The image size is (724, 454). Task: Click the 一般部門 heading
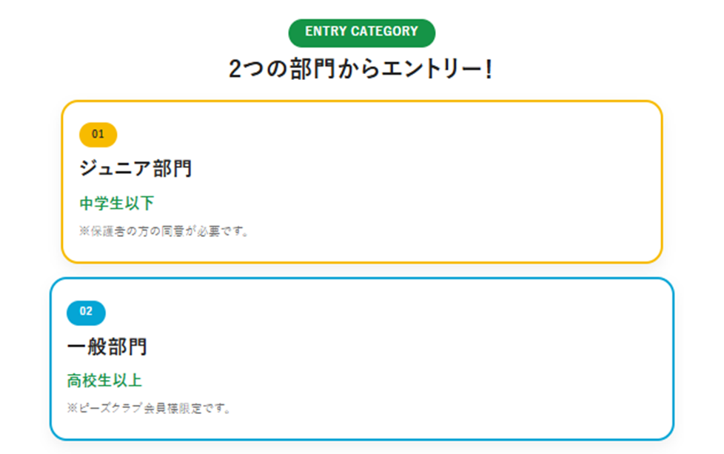coord(107,347)
